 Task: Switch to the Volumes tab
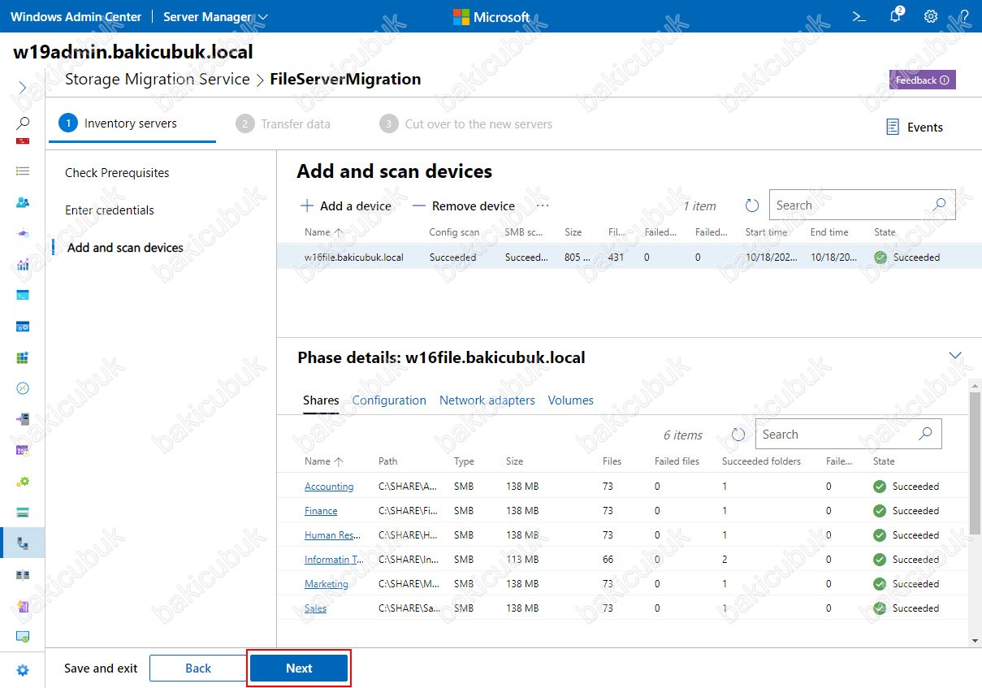click(x=571, y=400)
